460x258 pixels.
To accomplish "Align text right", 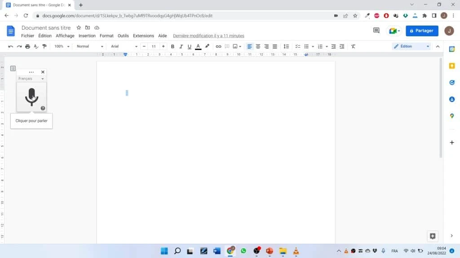I will pos(266,47).
